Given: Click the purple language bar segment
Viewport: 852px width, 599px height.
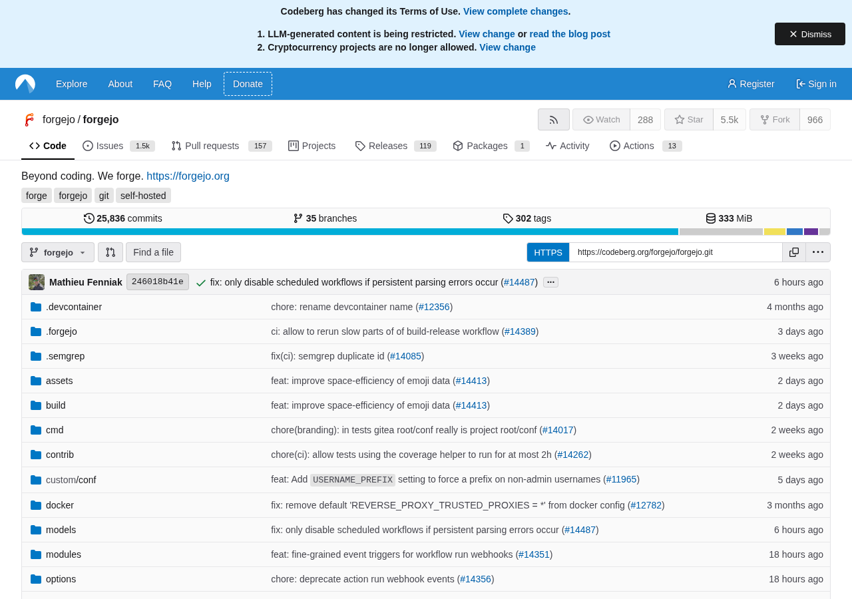Looking at the screenshot, I should 811,232.
